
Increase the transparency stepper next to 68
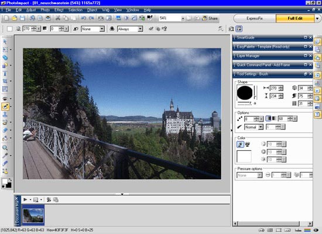click(x=290, y=118)
